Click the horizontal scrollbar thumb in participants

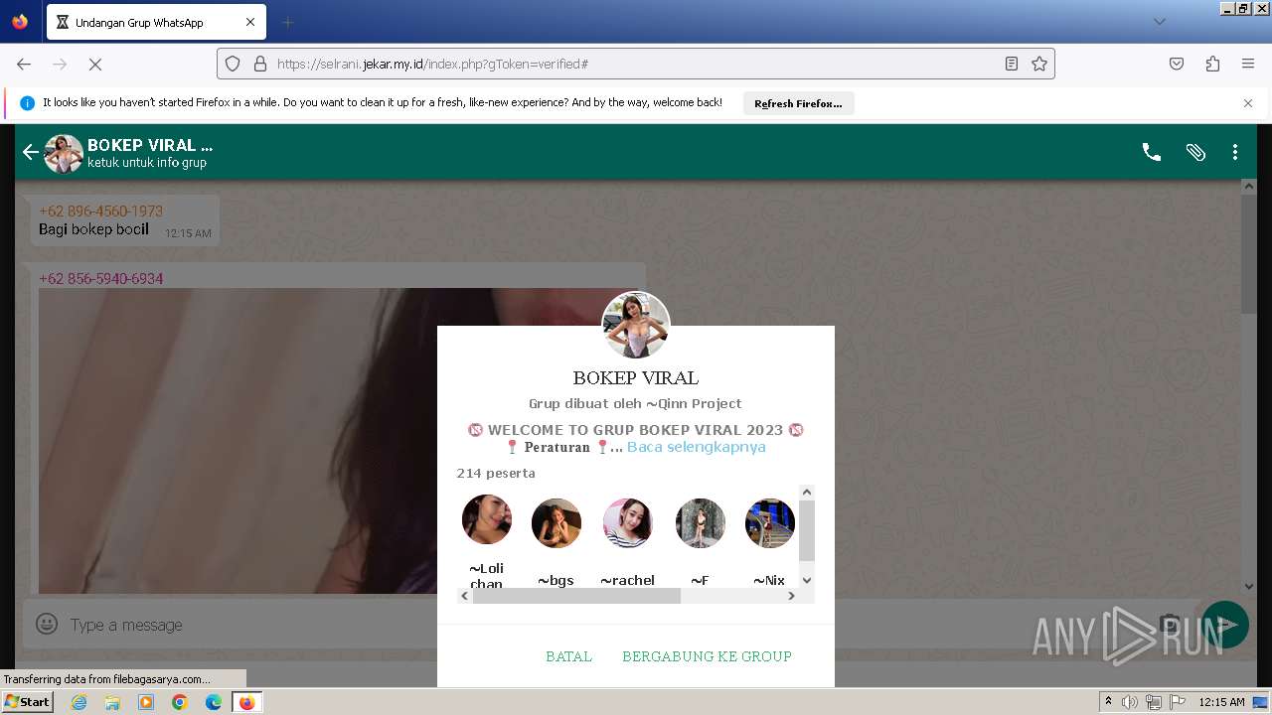click(576, 596)
